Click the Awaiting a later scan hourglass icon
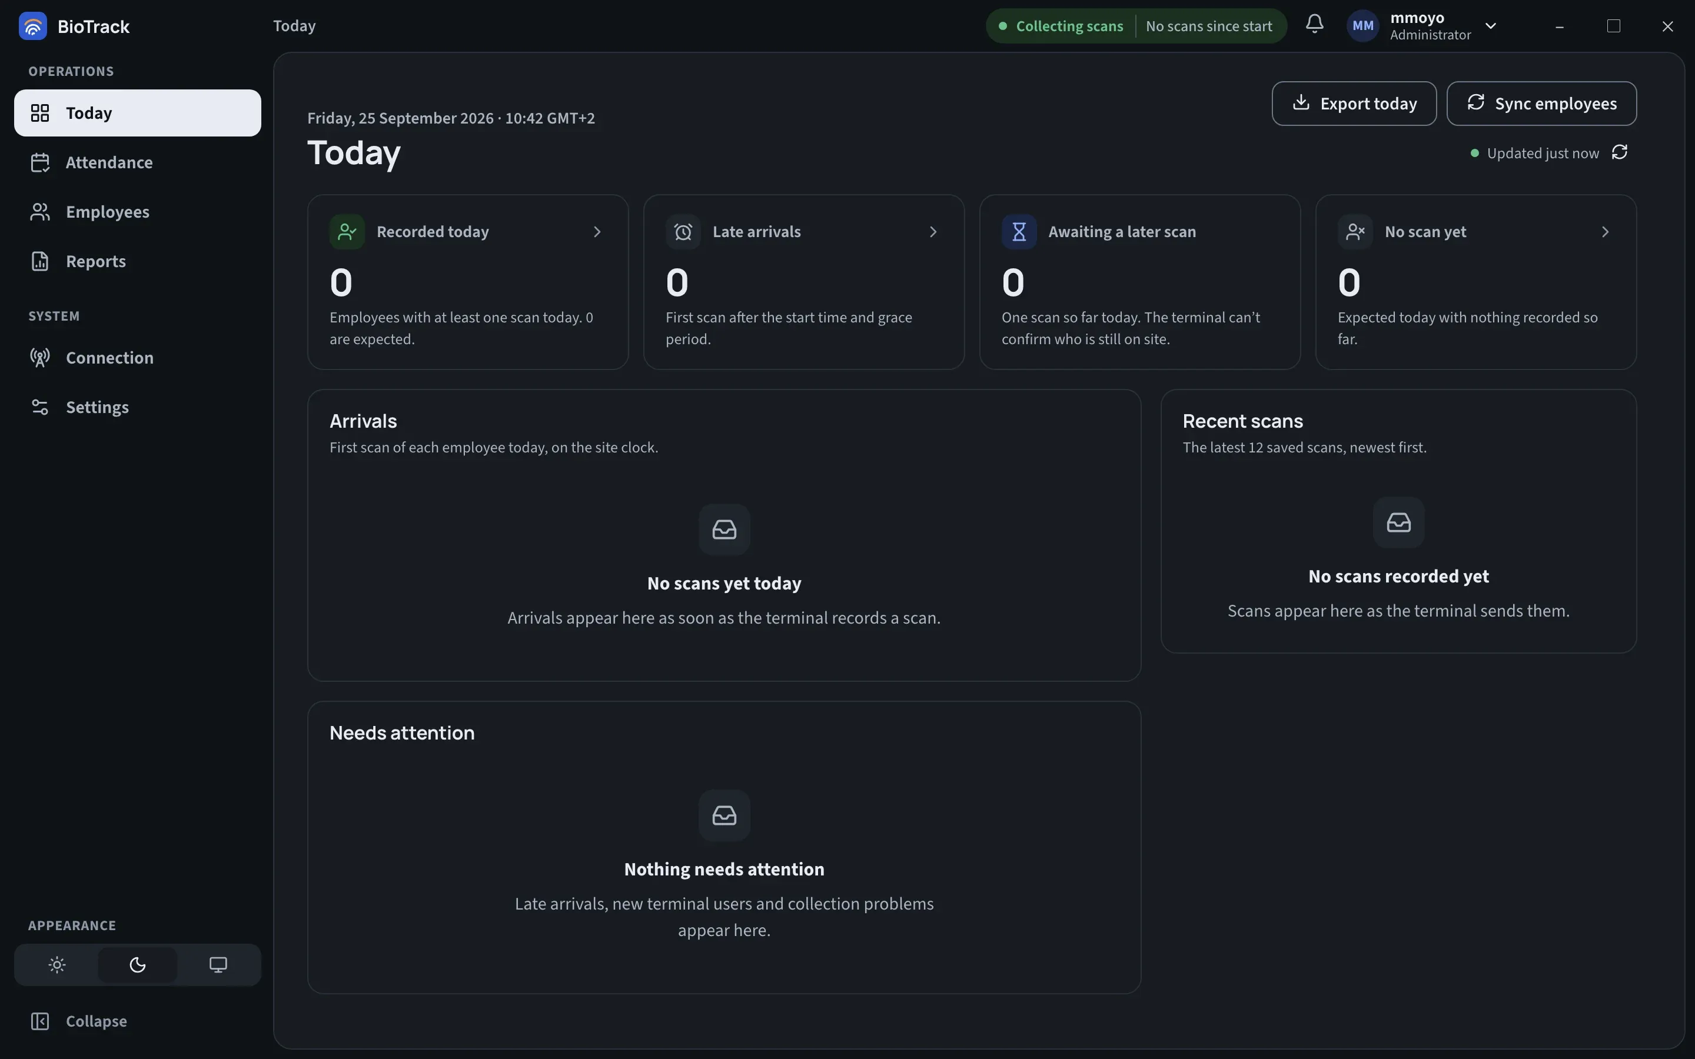 tap(1019, 232)
